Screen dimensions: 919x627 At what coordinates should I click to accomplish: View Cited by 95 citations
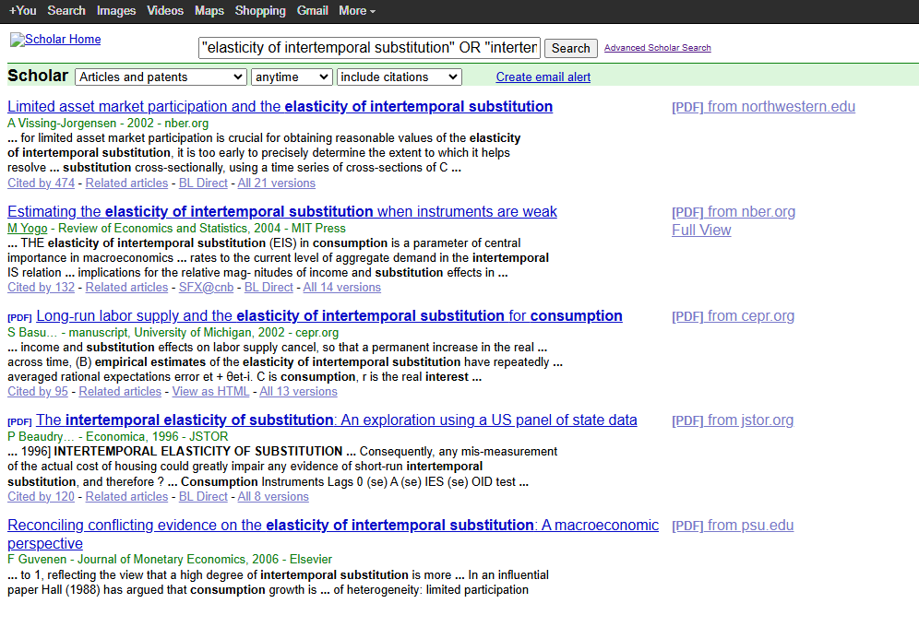point(38,391)
